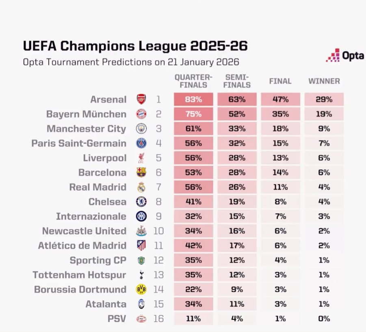Click the QUARTER-FINALS column header
Image resolution: width=366 pixels, height=332 pixels.
pos(193,81)
